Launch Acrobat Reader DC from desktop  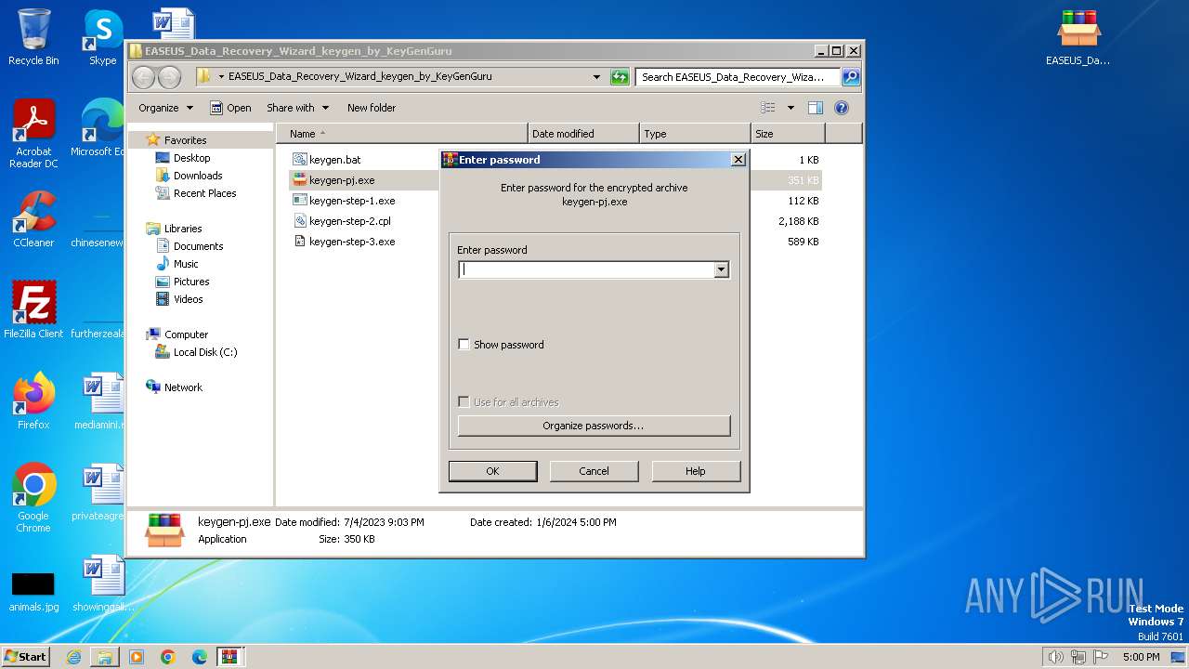tap(33, 134)
